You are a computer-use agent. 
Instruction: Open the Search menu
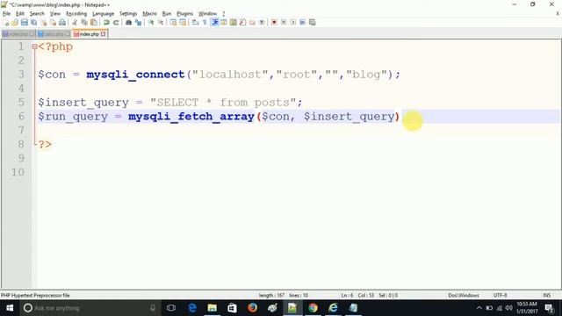click(x=37, y=14)
